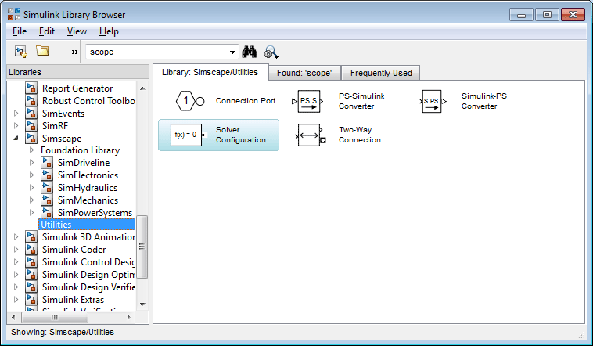593x346 pixels.
Task: Open the File menu
Action: pyautogui.click(x=20, y=31)
